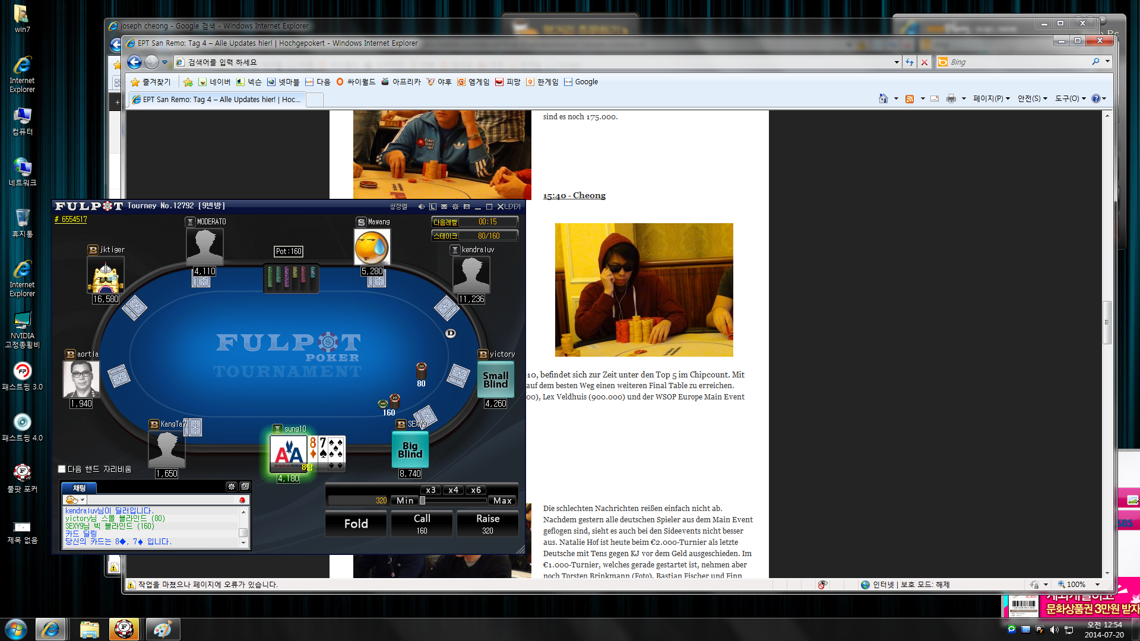Set the bet to x3

[430, 490]
